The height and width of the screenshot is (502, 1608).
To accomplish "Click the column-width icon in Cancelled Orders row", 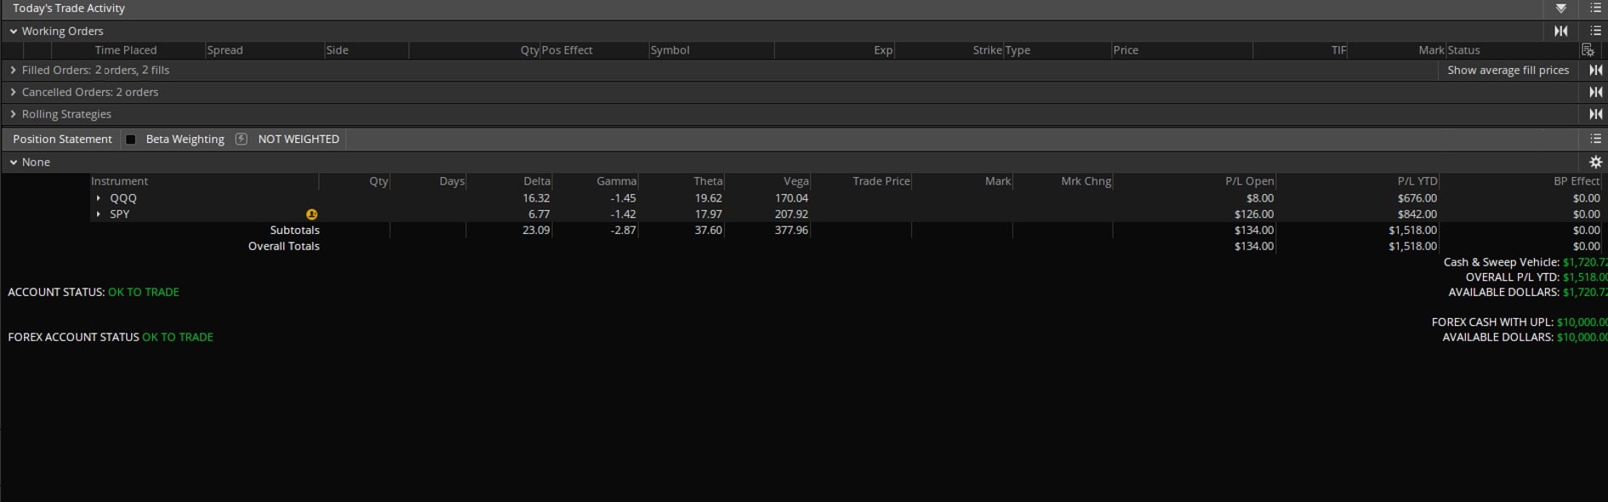I will click(x=1595, y=92).
